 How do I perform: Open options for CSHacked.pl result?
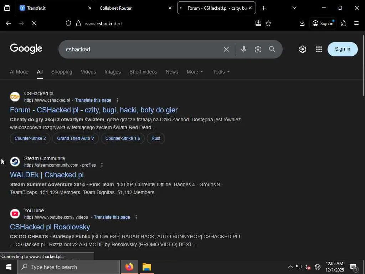point(117,100)
